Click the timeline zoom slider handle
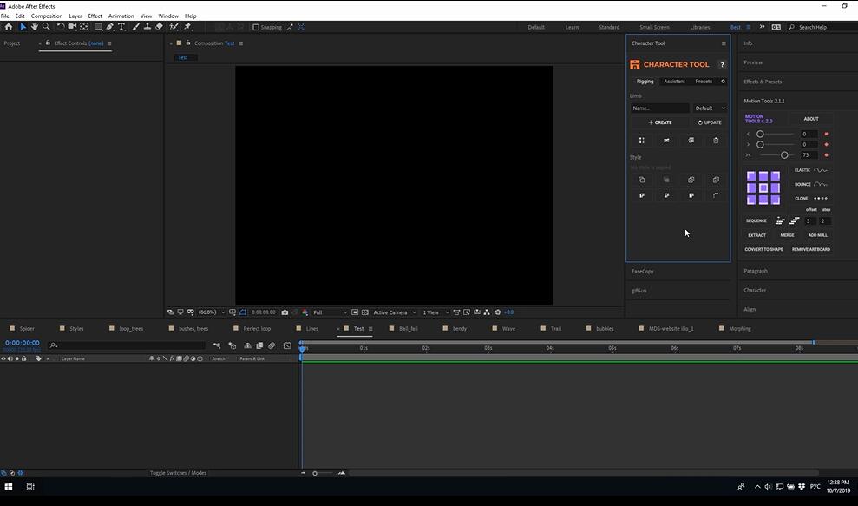The width and height of the screenshot is (858, 506). tap(315, 473)
